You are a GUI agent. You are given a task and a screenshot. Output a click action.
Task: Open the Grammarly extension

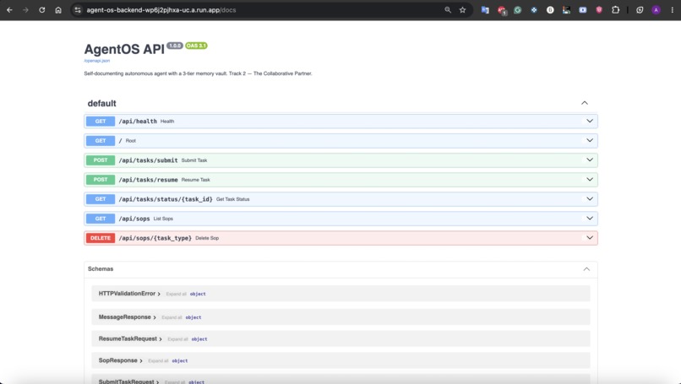click(x=518, y=9)
